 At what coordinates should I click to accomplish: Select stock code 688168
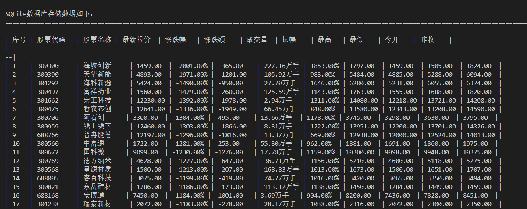point(48,195)
